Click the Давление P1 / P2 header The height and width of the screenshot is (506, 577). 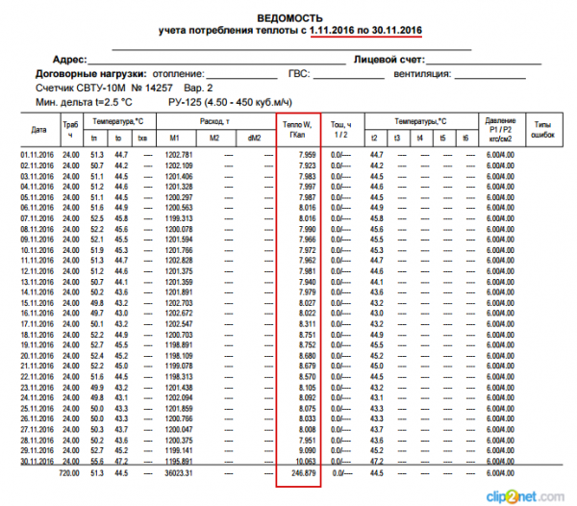pos(500,130)
